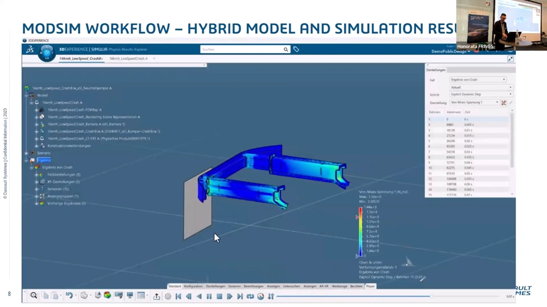This screenshot has width=547, height=307.
Task: Pause the animation playback
Action: (209, 296)
